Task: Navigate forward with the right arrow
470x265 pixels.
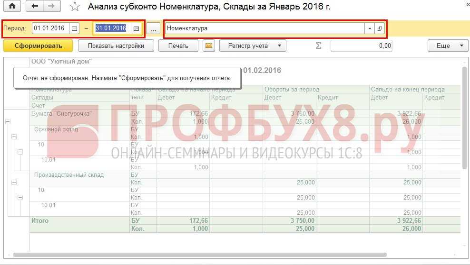Action: click(52, 6)
